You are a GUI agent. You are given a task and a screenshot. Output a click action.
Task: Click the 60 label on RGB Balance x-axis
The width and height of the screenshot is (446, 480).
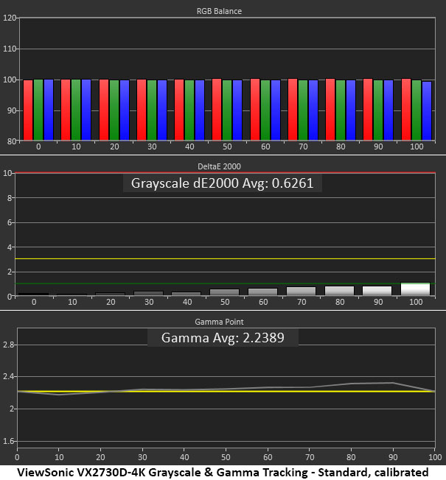point(265,147)
